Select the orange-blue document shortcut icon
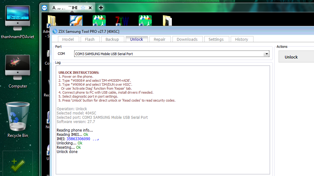 coord(76,20)
